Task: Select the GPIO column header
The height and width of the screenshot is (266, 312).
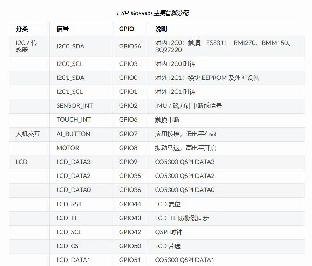Action: pos(127,29)
